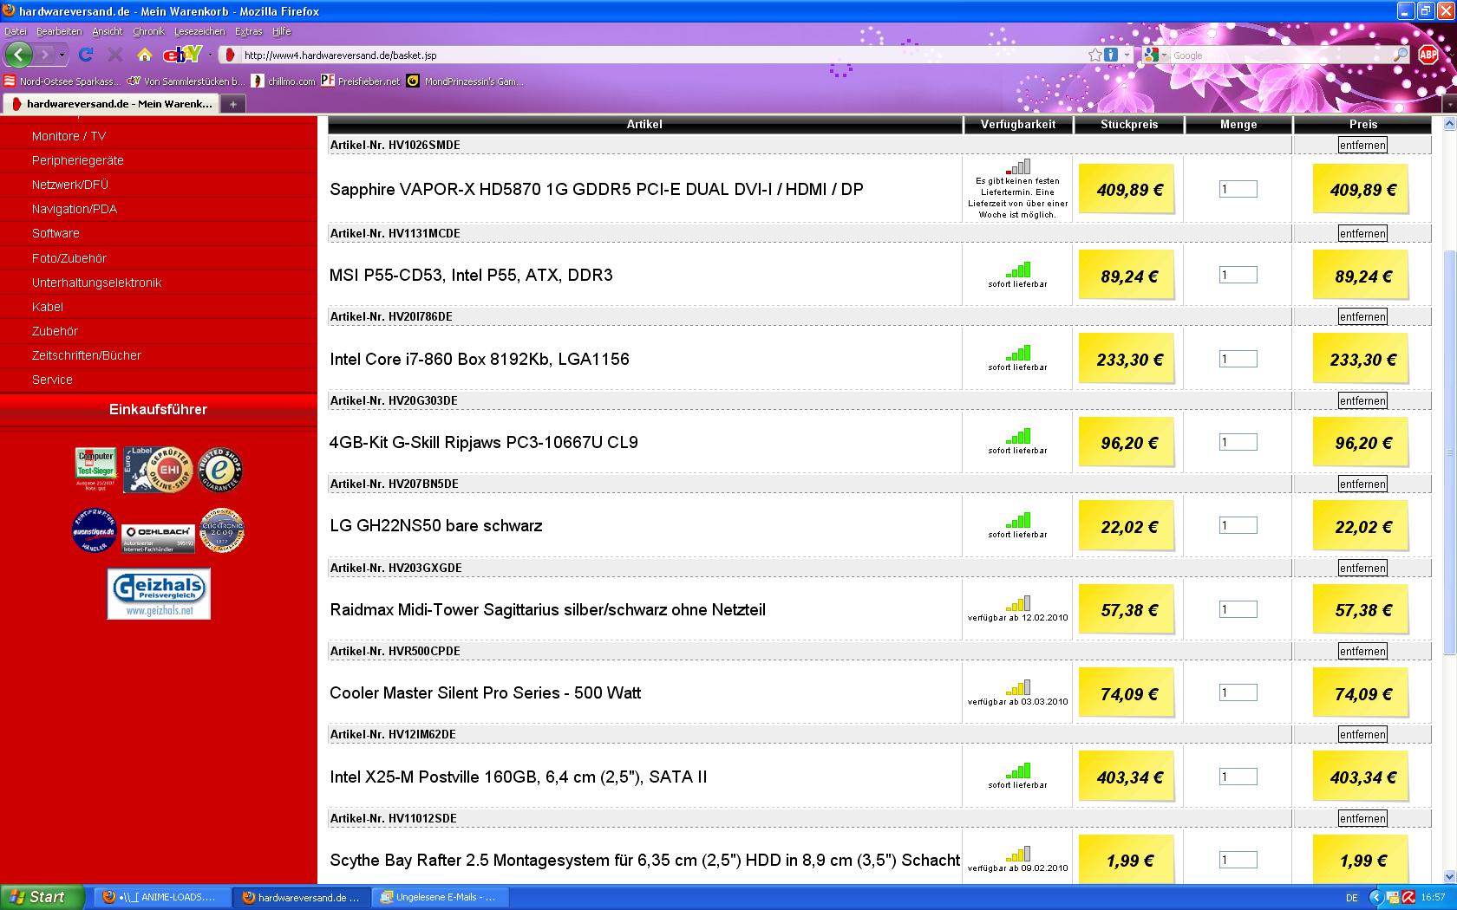The height and width of the screenshot is (910, 1457).
Task: Click the vertical page scrollbar thumb
Action: click(x=1449, y=452)
